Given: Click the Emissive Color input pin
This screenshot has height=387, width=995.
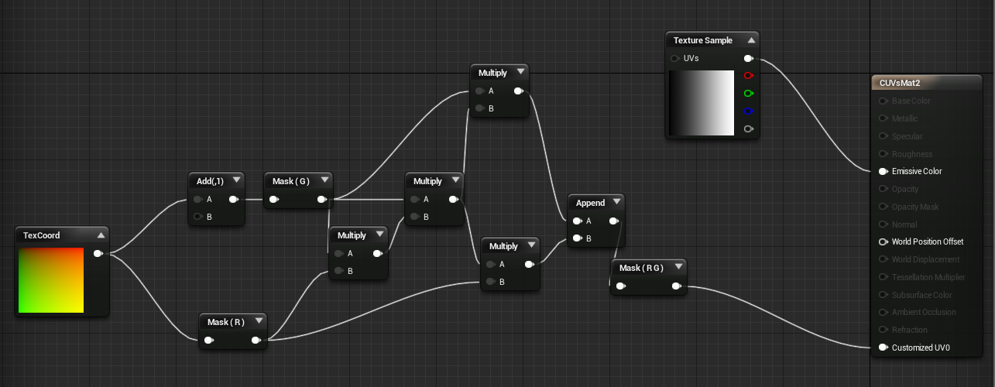Looking at the screenshot, I should point(883,171).
